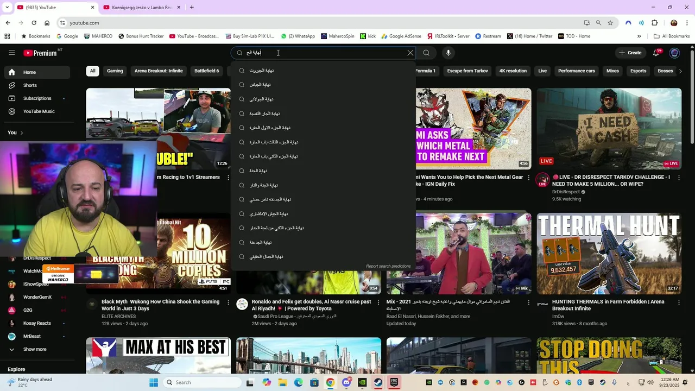Select the Performance cars chip
The width and height of the screenshot is (695, 391).
click(x=576, y=71)
